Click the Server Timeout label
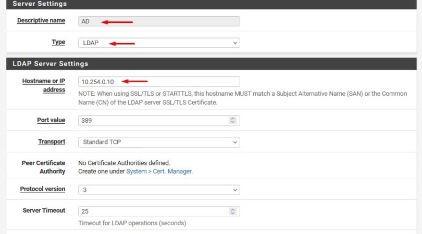The height and width of the screenshot is (234, 422). (44, 211)
